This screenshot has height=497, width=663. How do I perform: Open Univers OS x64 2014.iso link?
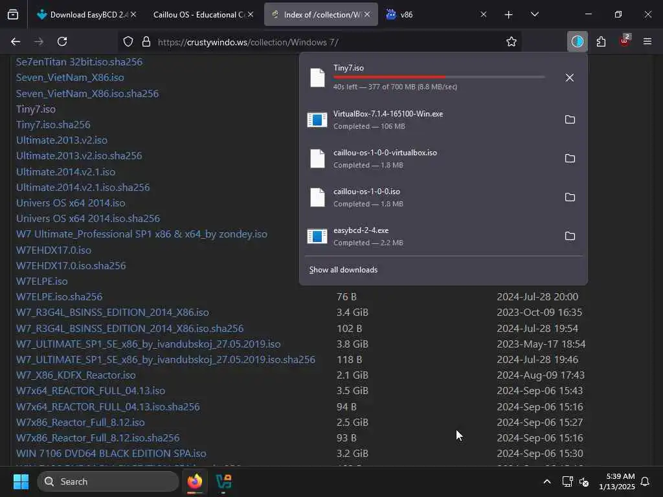pyautogui.click(x=71, y=203)
